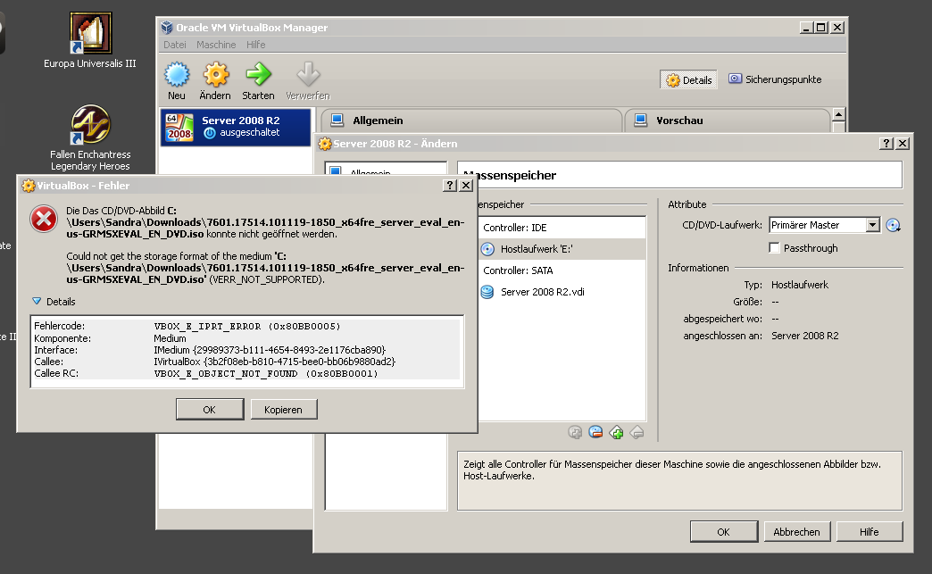Click the question mark in the Fehler dialog title bar
Image resolution: width=932 pixels, height=574 pixels.
coord(450,186)
